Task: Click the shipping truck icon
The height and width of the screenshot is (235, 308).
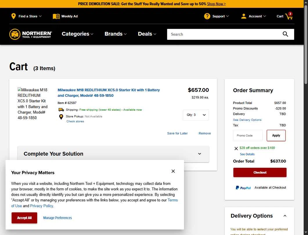Action: coord(61,110)
